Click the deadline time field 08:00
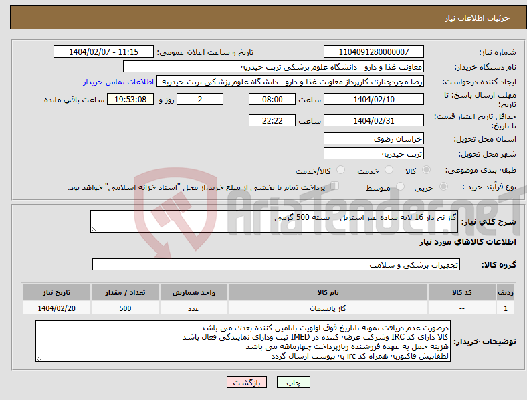 pos(272,99)
